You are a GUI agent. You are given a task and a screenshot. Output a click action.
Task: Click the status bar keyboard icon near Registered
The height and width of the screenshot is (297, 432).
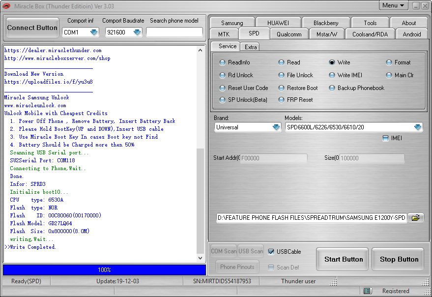pos(367,291)
